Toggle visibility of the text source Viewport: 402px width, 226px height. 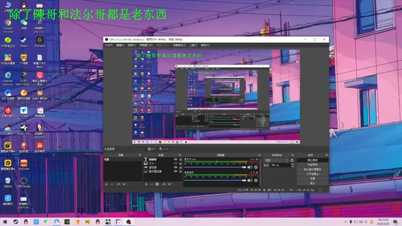click(175, 159)
